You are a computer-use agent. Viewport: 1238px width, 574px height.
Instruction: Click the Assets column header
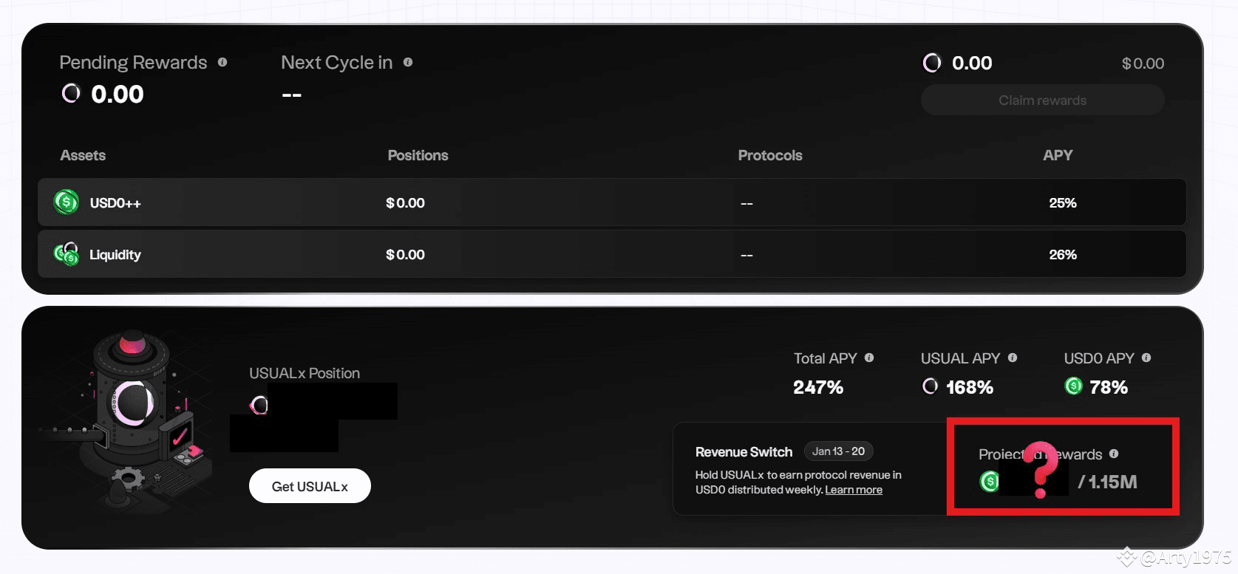click(83, 155)
